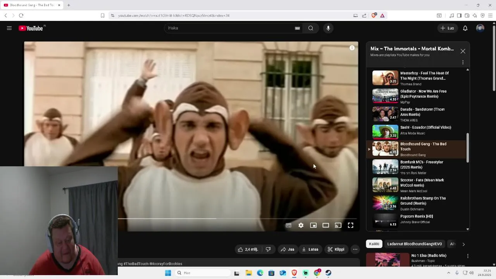Close the Mix playlist panel
This screenshot has height=279, width=496.
click(463, 51)
